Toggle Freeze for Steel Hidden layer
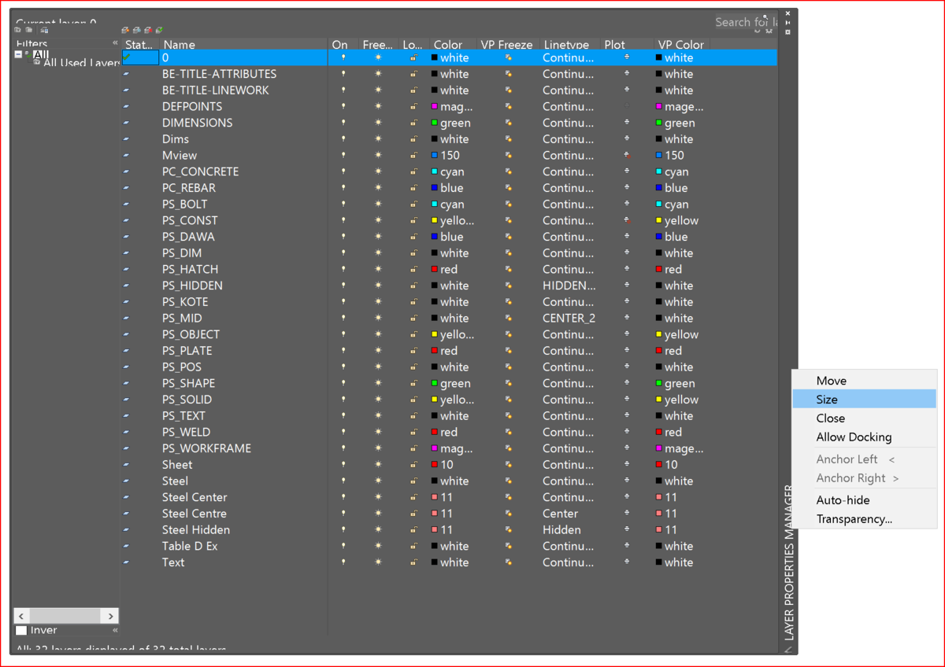The image size is (945, 667). click(x=379, y=530)
